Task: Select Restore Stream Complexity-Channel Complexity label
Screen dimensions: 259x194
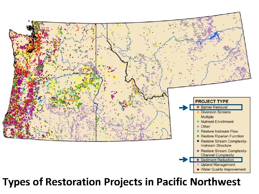Action: 224,153
